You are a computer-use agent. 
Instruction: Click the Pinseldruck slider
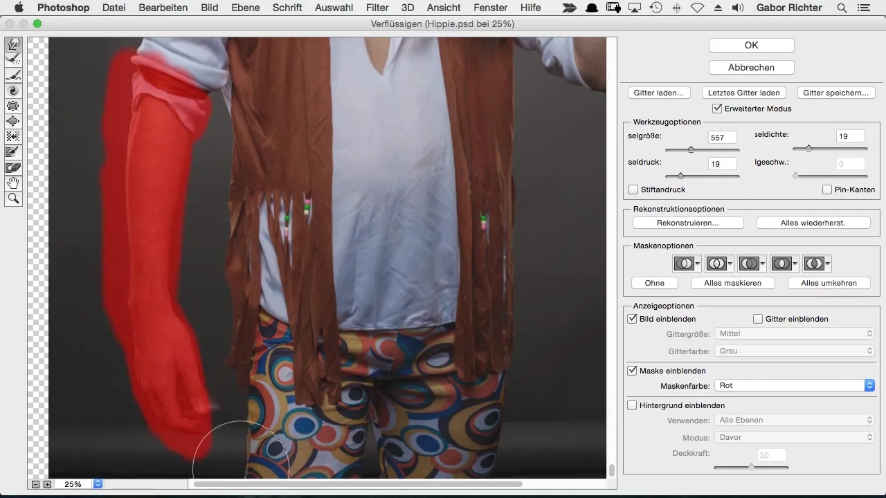[702, 176]
